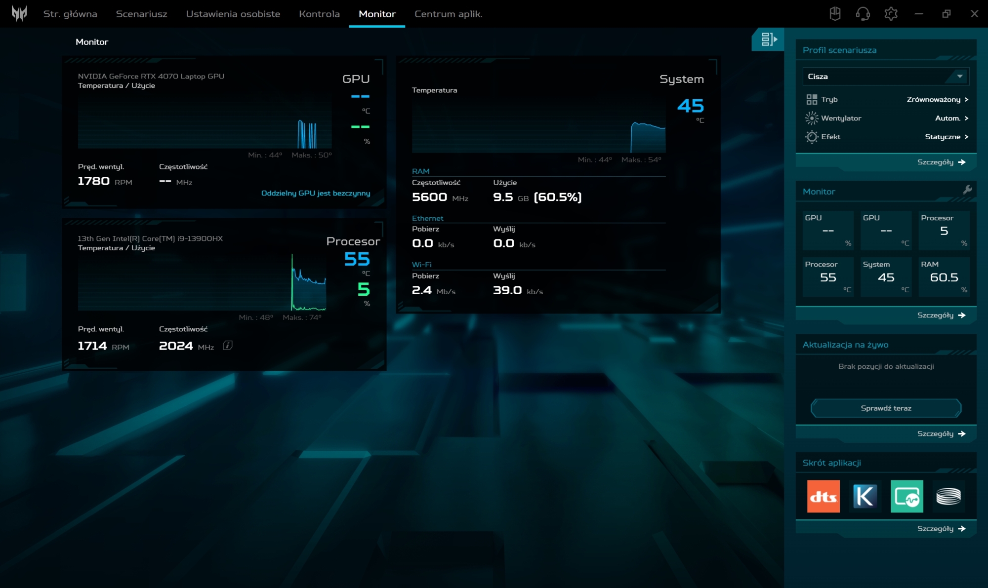Launch the DTS app shortcut

coord(823,496)
